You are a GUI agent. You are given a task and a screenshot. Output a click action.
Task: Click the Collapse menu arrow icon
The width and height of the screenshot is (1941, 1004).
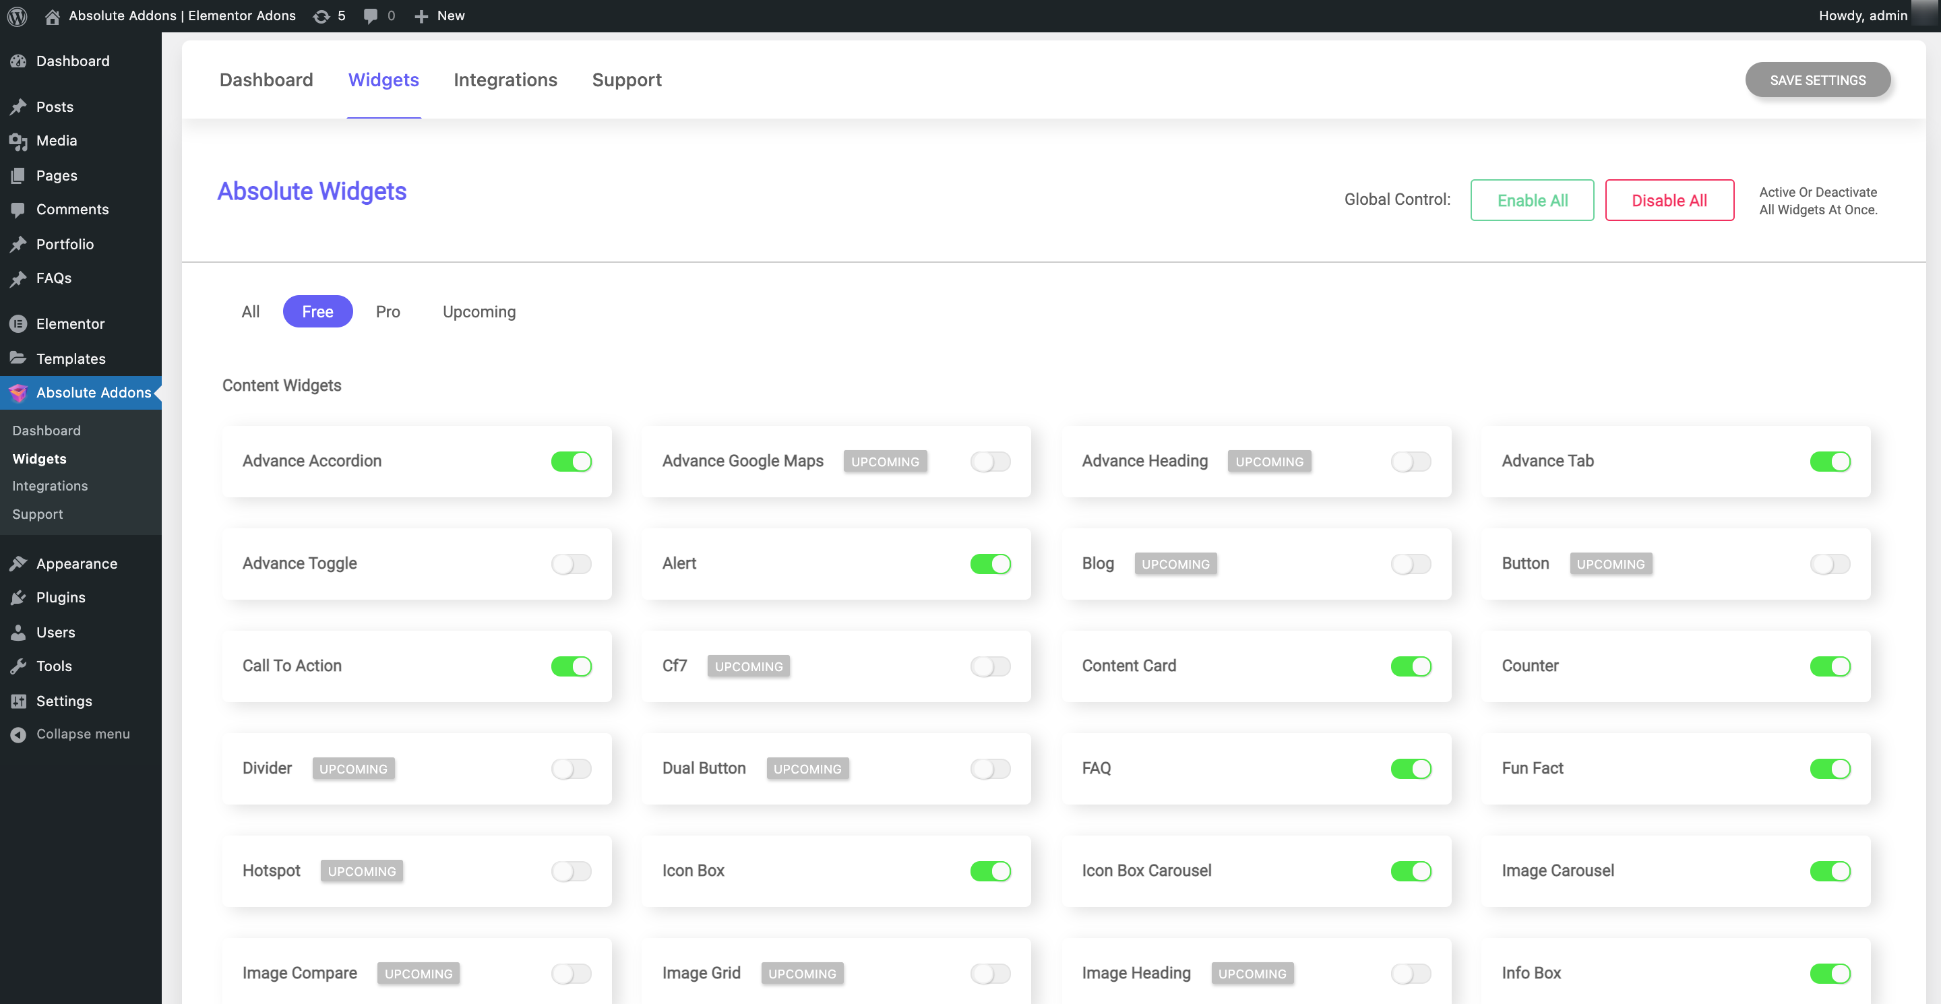click(18, 734)
